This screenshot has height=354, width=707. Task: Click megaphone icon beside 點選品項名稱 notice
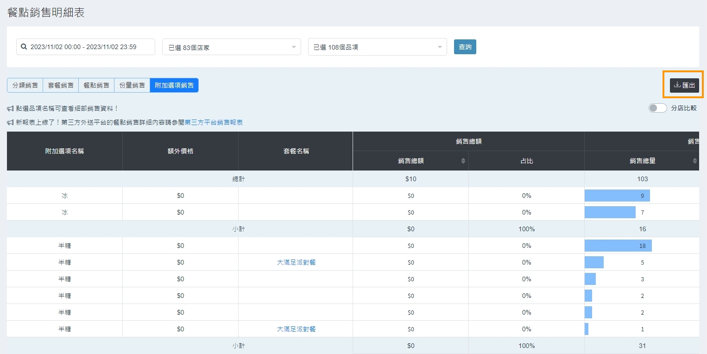pos(10,108)
